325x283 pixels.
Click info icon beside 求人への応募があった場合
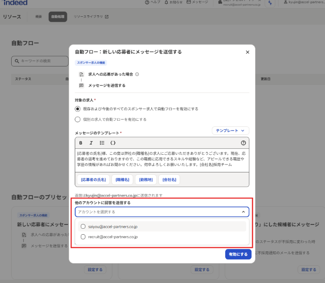pos(137,74)
